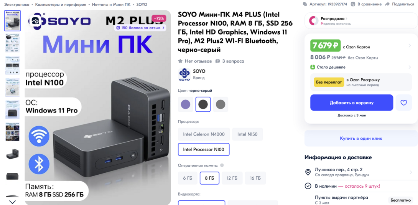Click the questions icon near 3 вопроса
418x205 pixels.
tap(217, 61)
